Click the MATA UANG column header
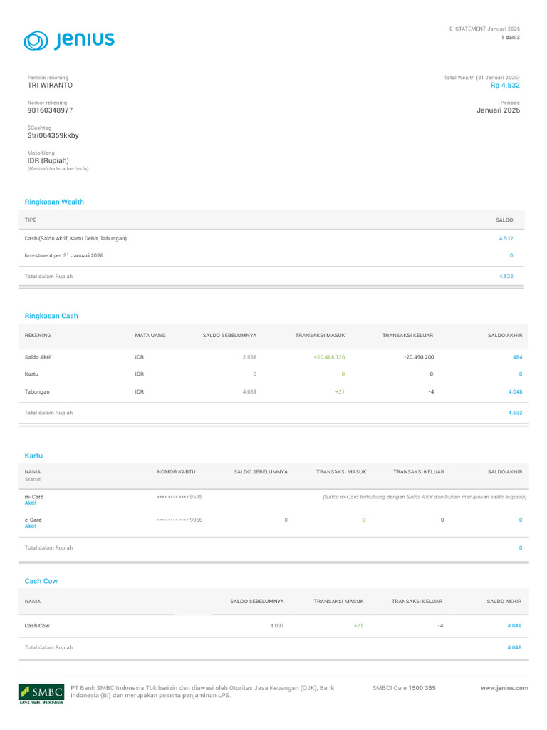The image size is (547, 730). coord(150,335)
